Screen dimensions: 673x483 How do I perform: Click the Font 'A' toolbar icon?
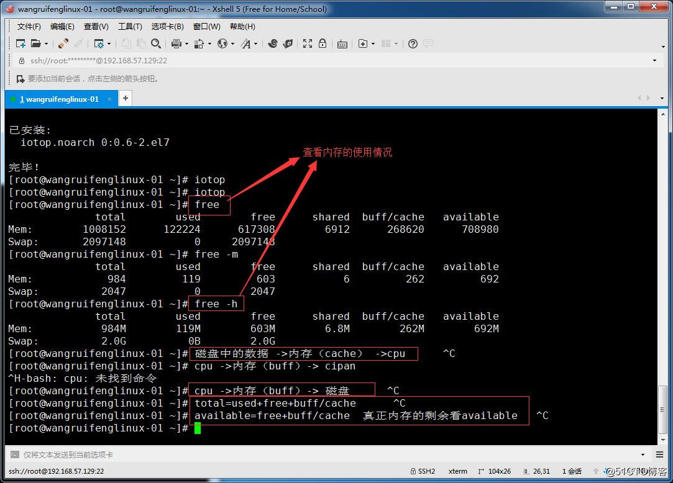coord(246,43)
